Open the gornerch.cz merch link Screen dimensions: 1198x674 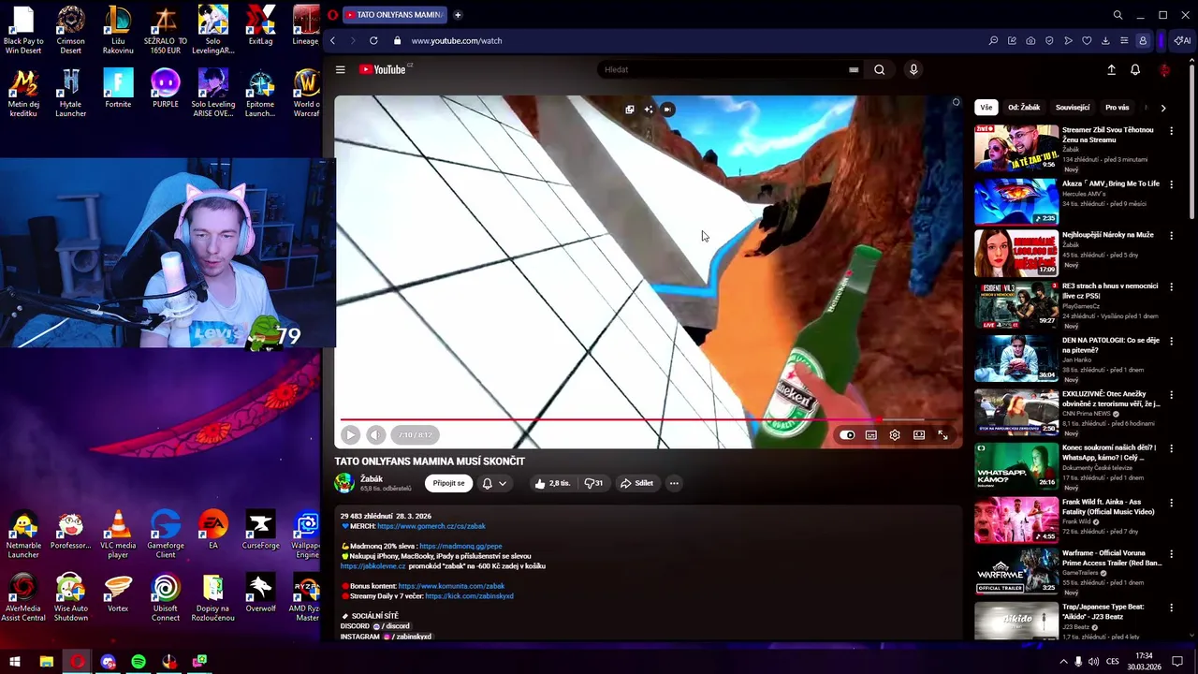(431, 526)
